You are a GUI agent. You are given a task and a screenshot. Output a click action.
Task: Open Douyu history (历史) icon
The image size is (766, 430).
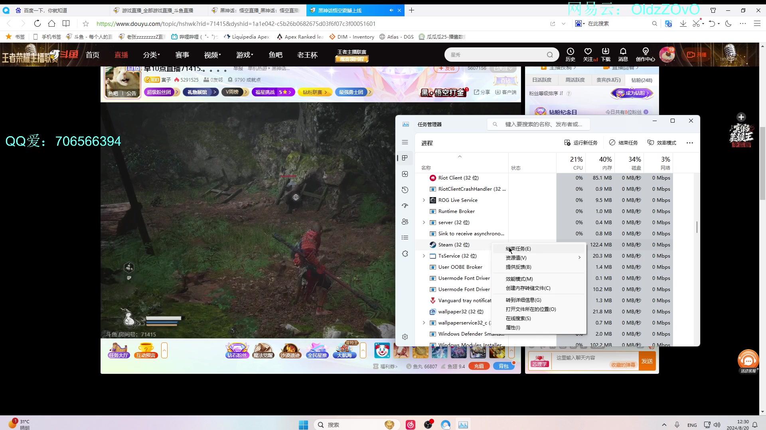[571, 55]
